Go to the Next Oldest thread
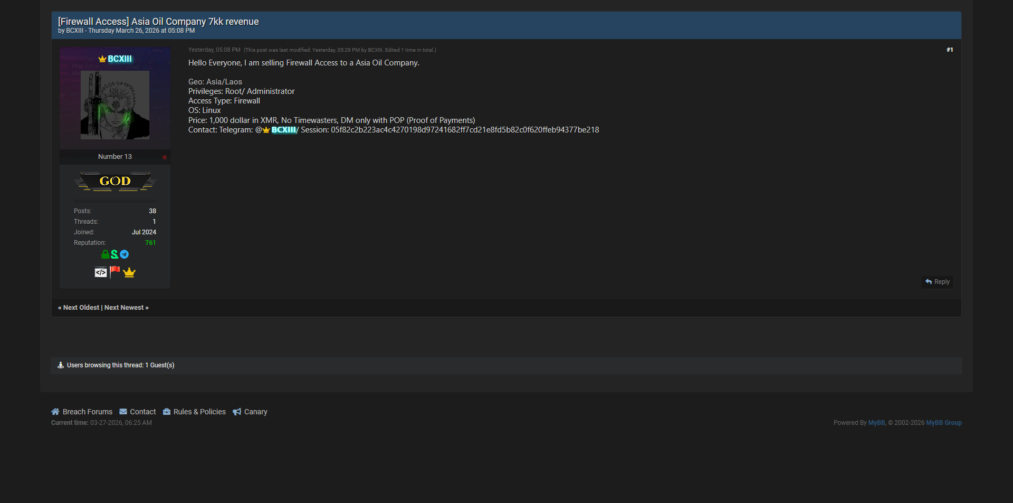The height and width of the screenshot is (503, 1013). 81,308
